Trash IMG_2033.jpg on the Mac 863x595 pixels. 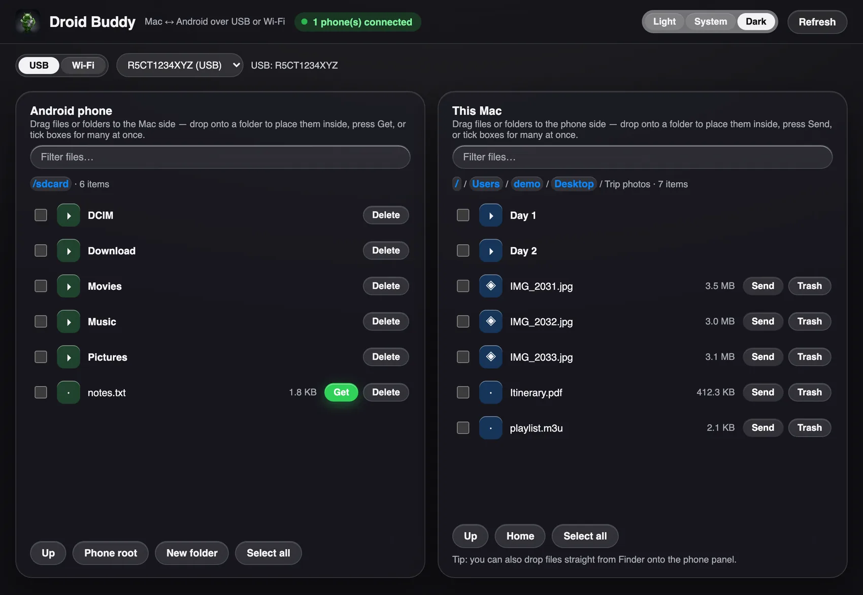coord(809,357)
